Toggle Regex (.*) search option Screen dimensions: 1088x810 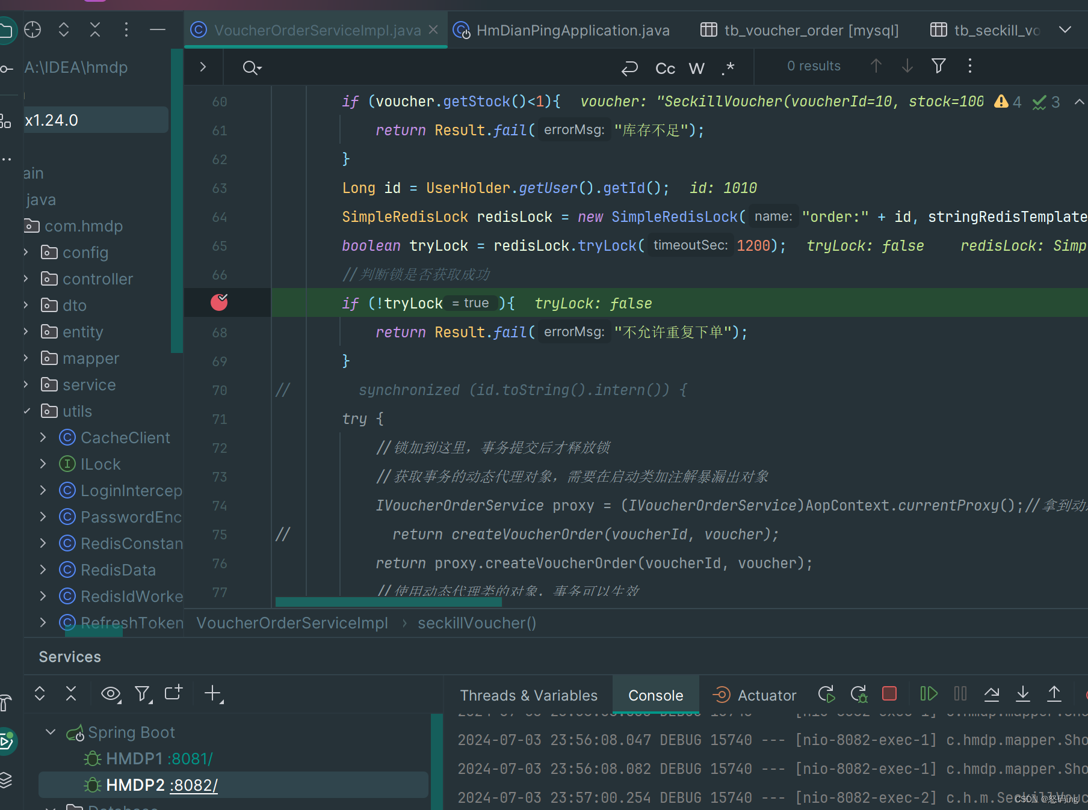[728, 68]
